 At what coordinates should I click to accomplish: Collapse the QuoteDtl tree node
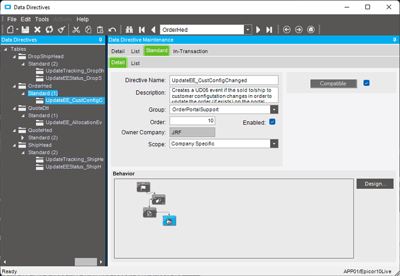coord(14,108)
